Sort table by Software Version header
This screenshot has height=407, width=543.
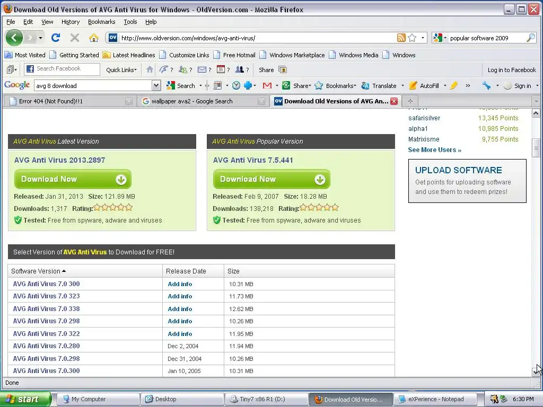tap(38, 271)
